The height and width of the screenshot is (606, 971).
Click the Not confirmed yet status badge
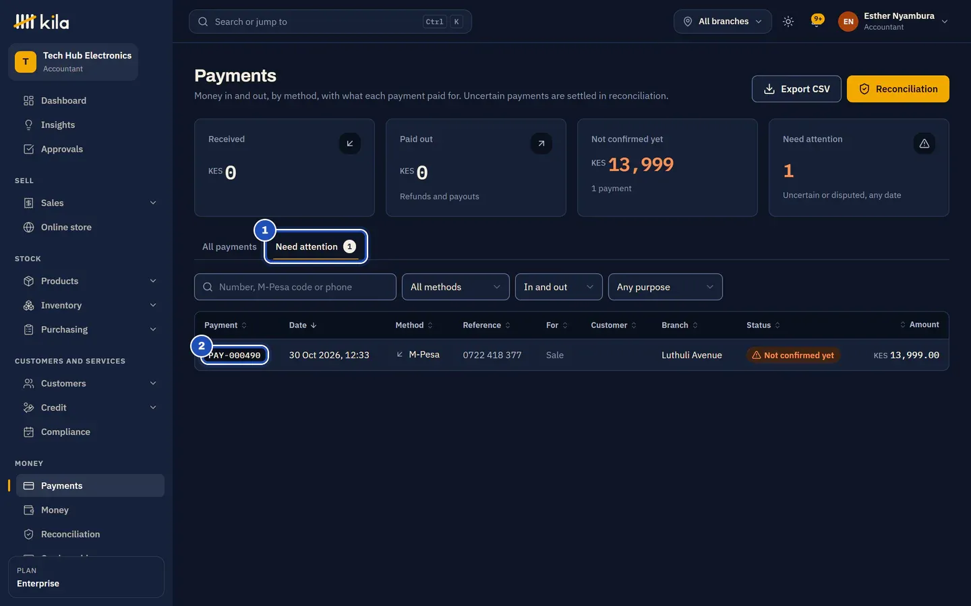(x=793, y=355)
